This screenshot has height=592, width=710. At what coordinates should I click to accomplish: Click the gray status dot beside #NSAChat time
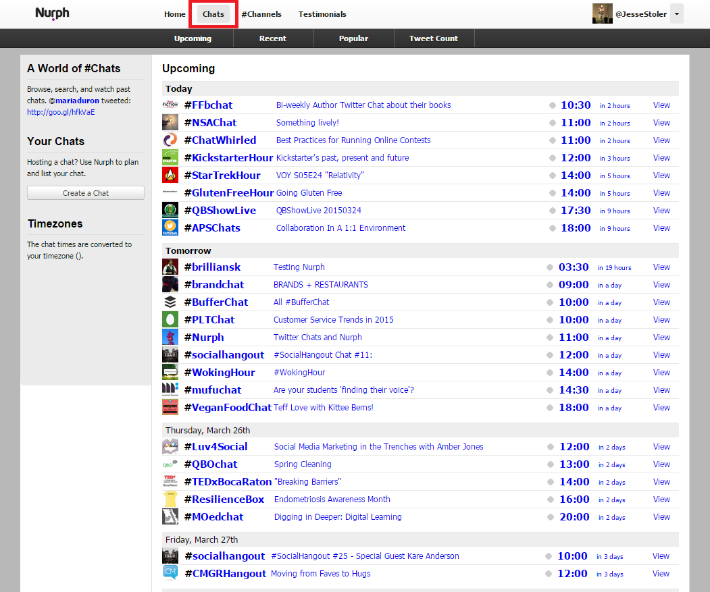pos(553,123)
